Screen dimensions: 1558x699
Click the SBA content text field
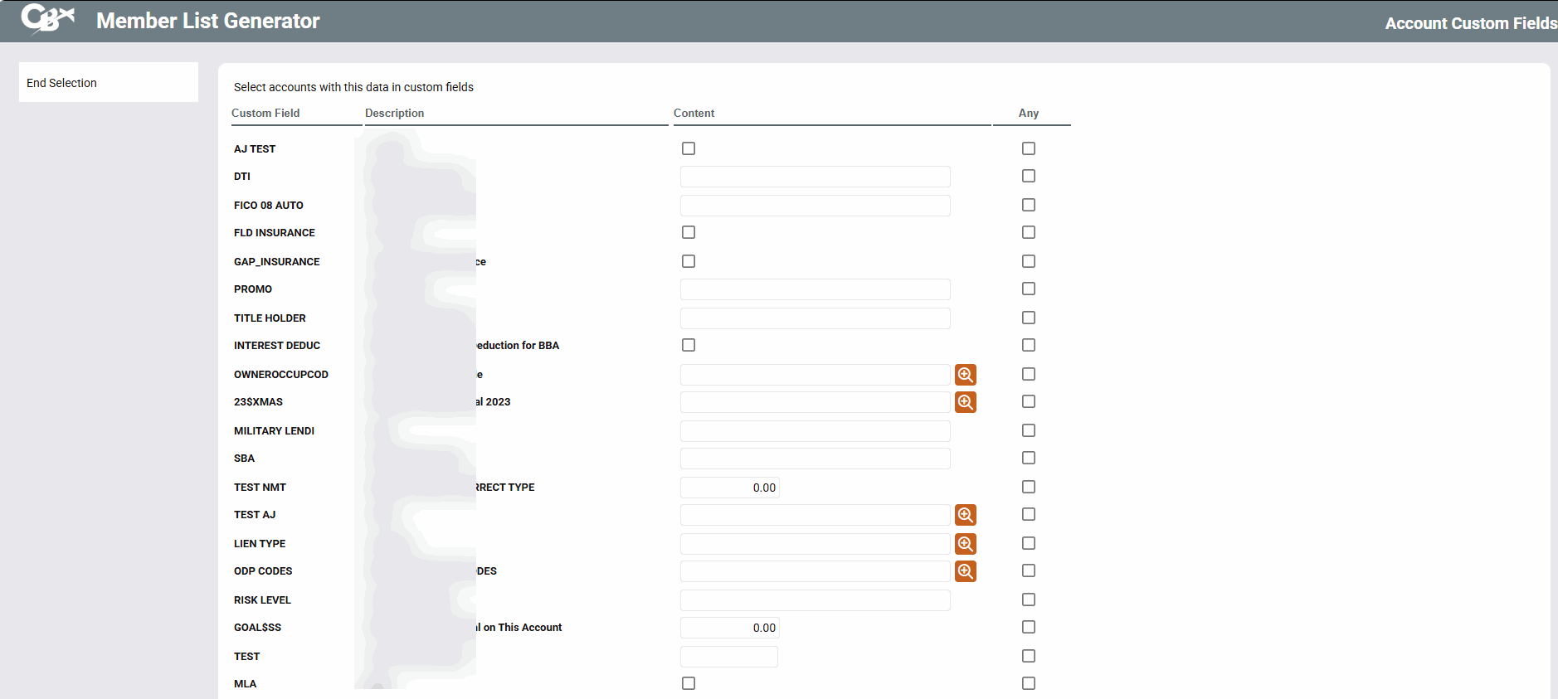click(x=815, y=459)
